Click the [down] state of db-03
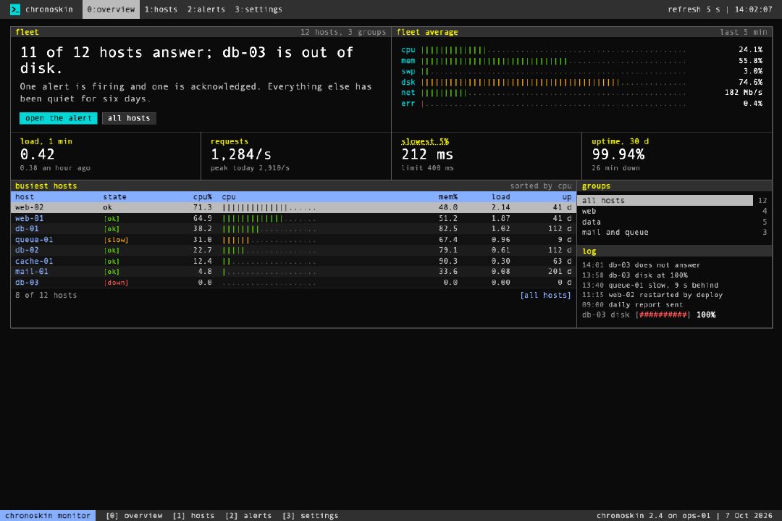This screenshot has width=782, height=521. 116,283
